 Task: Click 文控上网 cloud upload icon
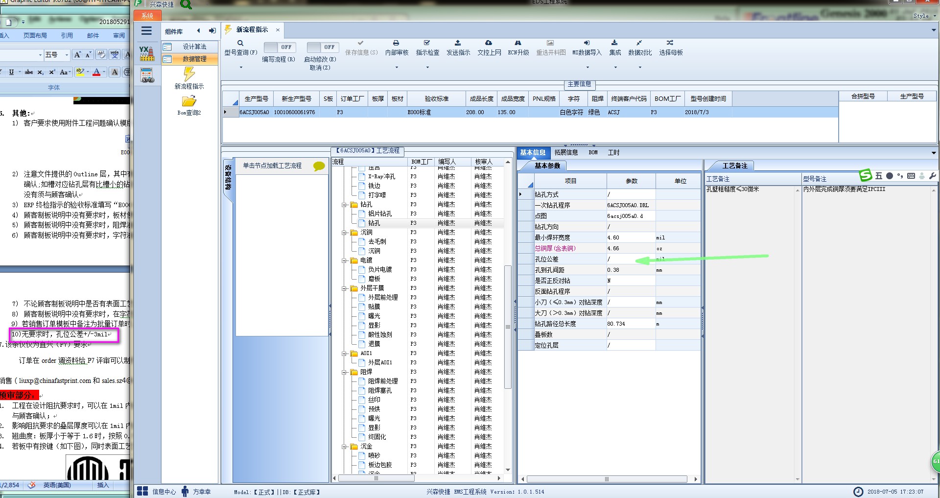pos(489,43)
